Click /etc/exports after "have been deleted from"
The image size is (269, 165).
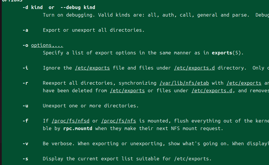pyautogui.click(x=127, y=91)
